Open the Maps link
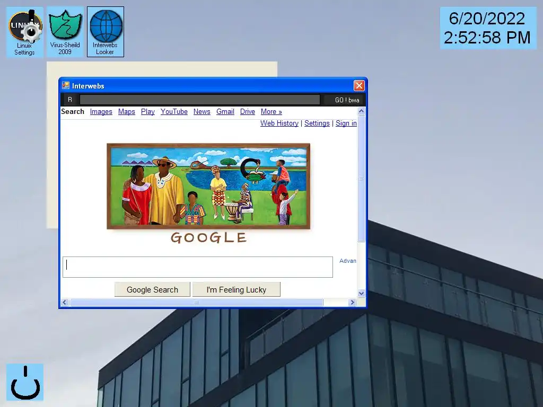The width and height of the screenshot is (543, 407). pyautogui.click(x=126, y=111)
